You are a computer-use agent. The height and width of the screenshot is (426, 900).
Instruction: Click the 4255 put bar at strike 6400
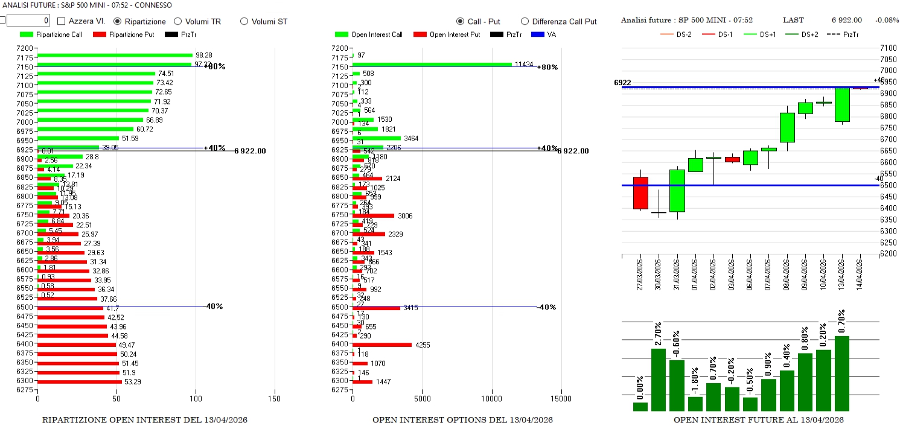pos(381,345)
